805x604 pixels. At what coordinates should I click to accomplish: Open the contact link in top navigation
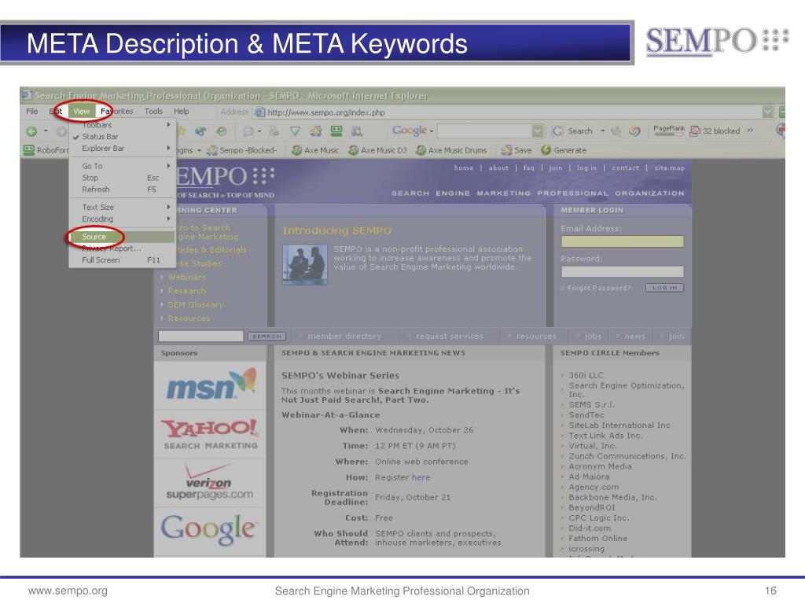[625, 168]
